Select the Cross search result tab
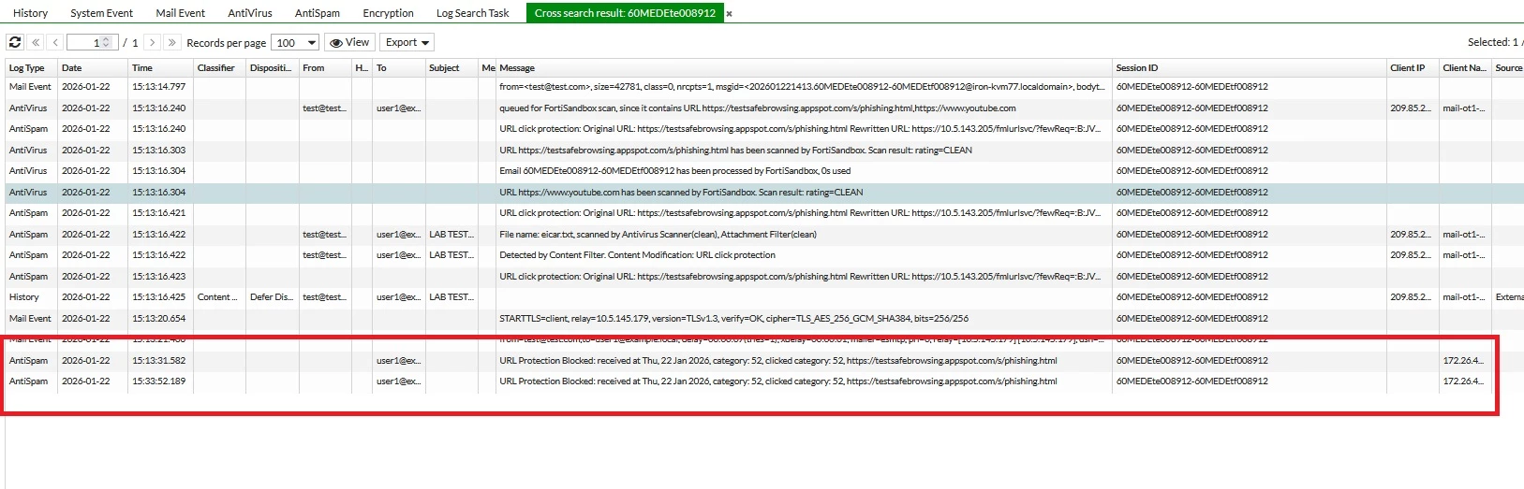Screen dimensions: 1524x489 click(x=625, y=13)
